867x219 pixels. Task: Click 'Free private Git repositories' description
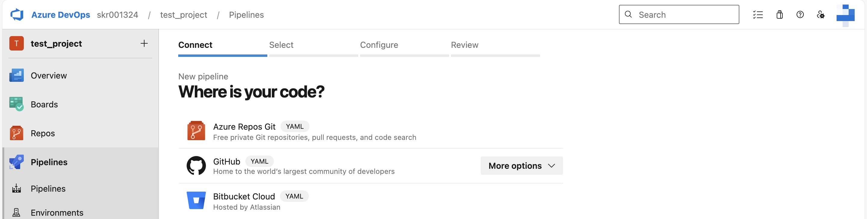pyautogui.click(x=315, y=137)
